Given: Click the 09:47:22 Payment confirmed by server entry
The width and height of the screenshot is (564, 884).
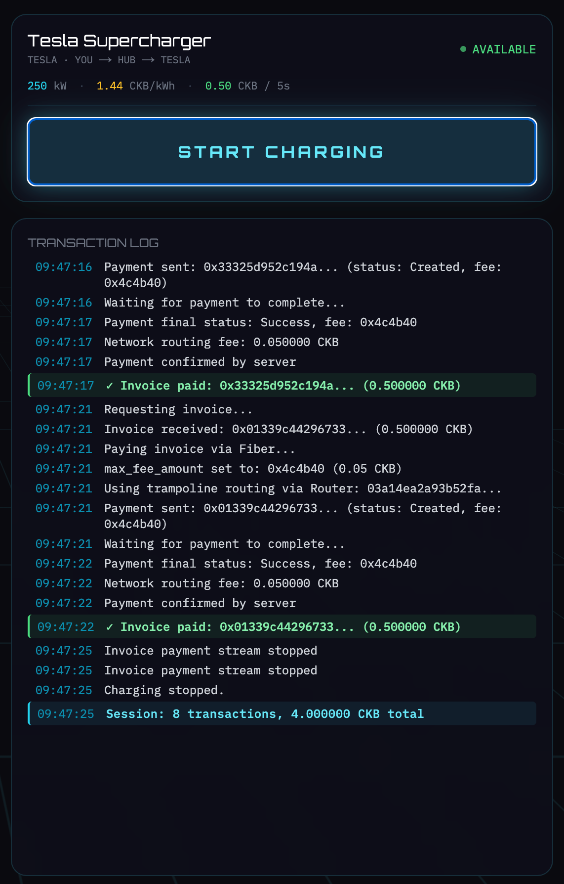Looking at the screenshot, I should [282, 603].
